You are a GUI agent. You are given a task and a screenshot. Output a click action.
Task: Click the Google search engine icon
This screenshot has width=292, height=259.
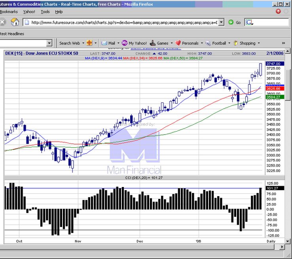[x=249, y=23]
